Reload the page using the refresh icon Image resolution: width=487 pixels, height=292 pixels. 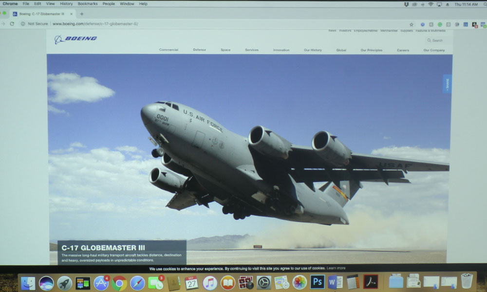[12, 23]
